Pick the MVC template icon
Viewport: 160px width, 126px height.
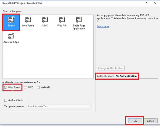pyautogui.click(x=45, y=22)
